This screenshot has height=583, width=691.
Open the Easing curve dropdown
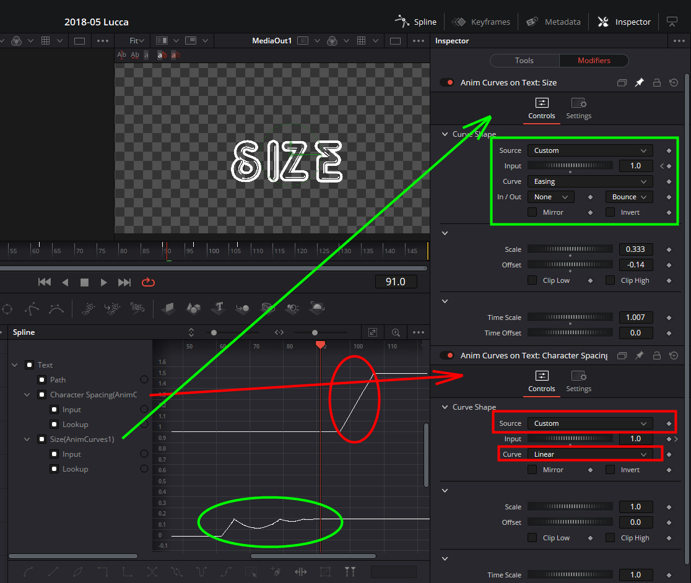pyautogui.click(x=590, y=181)
